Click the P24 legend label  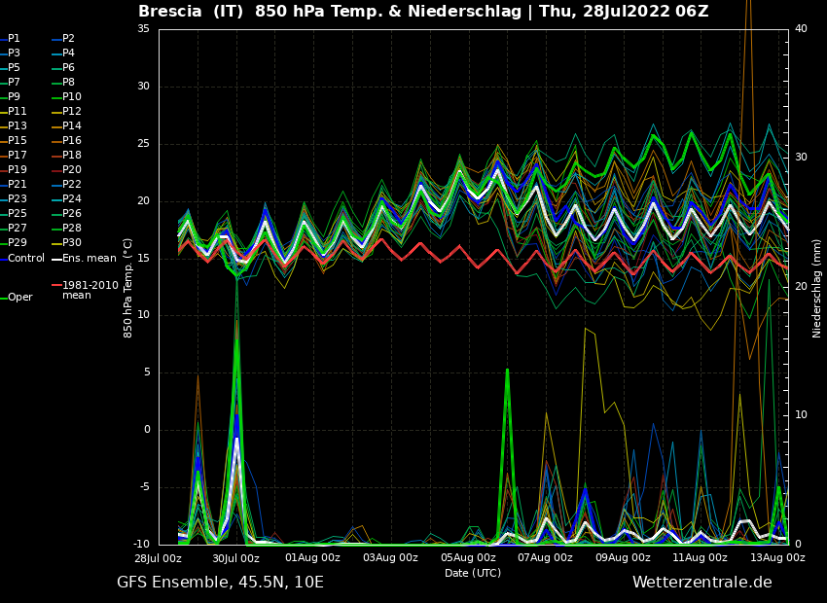72,199
